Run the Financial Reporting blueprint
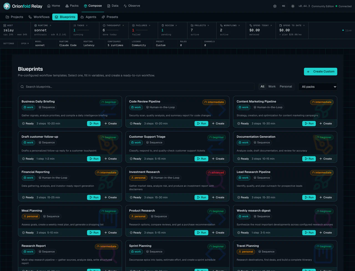 pos(94,198)
